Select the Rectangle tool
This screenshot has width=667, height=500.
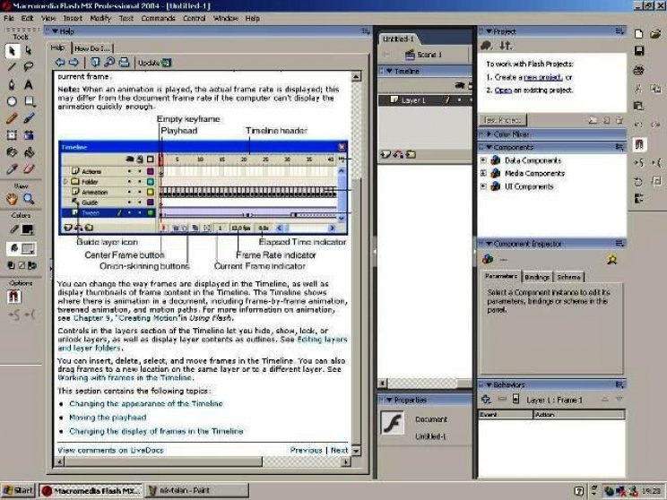tap(29, 101)
